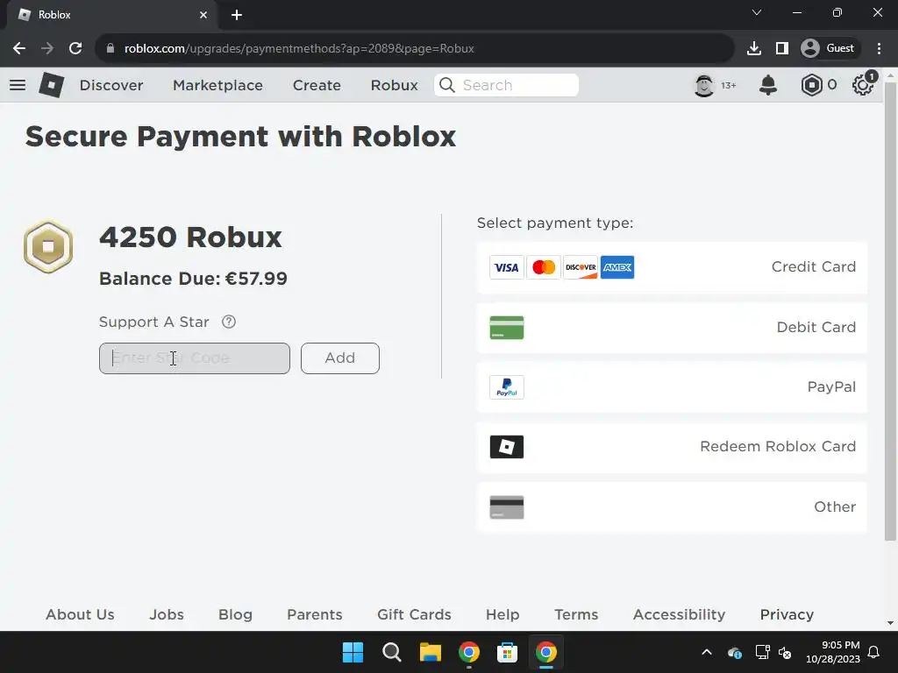
Task: Select Redeem Roblox Card option
Action: [672, 447]
